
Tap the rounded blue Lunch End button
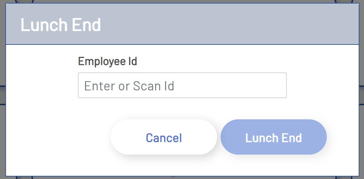[273, 137]
